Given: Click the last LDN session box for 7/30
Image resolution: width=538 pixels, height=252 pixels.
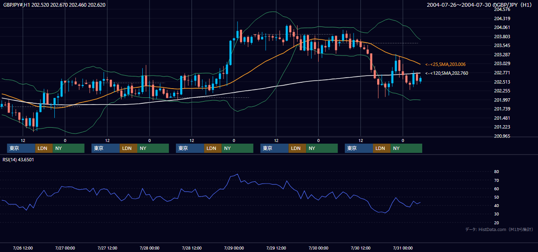Looking at the screenshot, I should point(381,148).
